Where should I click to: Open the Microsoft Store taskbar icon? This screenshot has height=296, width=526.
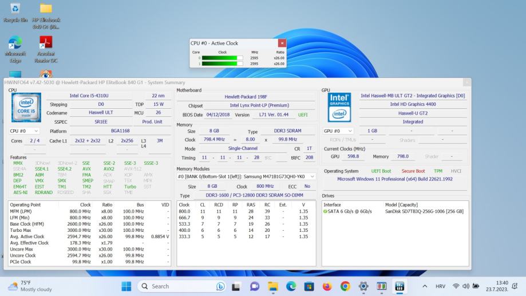(309, 286)
